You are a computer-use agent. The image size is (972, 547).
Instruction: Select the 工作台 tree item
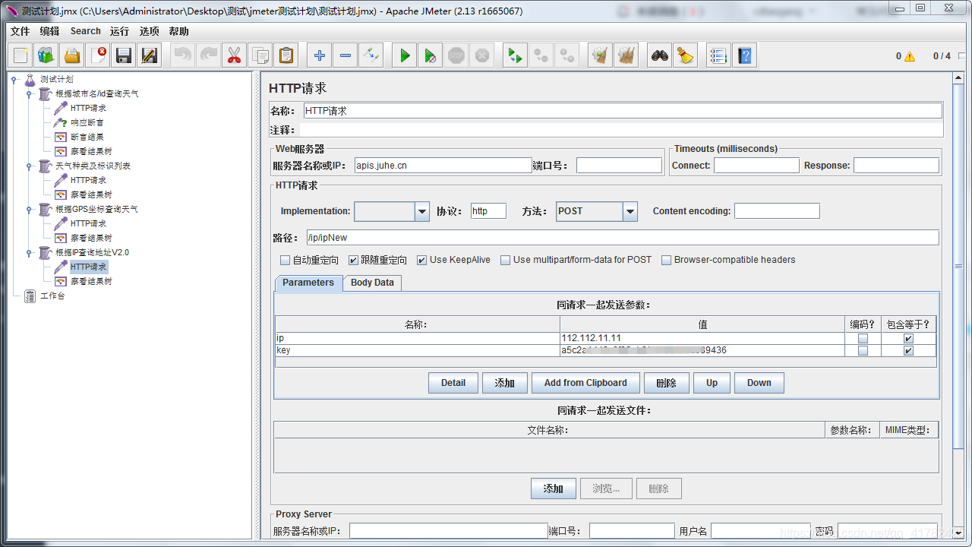point(52,296)
